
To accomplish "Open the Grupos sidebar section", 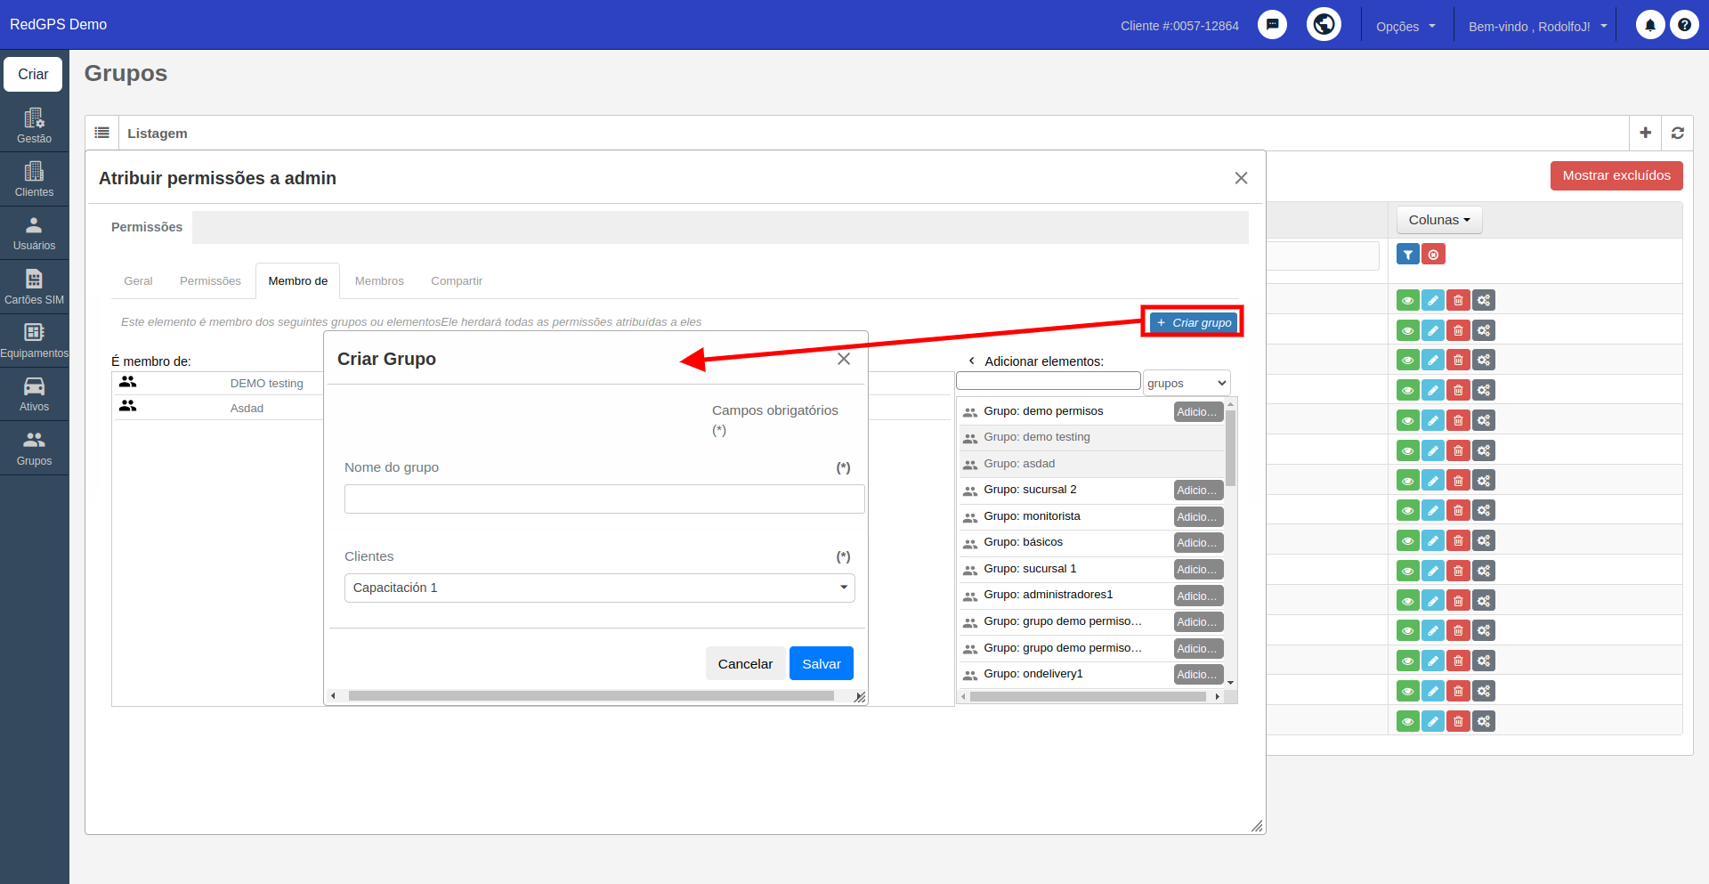I will pos(34,449).
